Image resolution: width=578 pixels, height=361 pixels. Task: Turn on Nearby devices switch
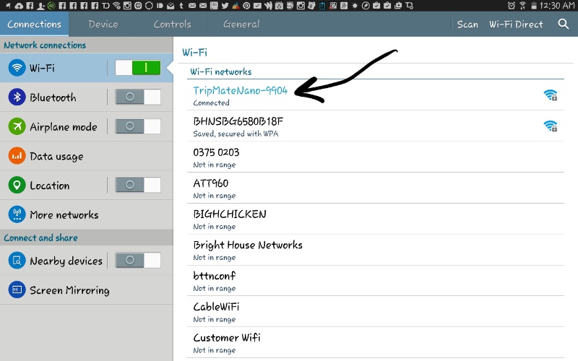pyautogui.click(x=138, y=261)
